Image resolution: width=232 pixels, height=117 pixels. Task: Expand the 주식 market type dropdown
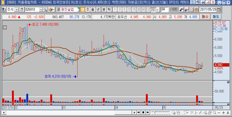(x=17, y=10)
